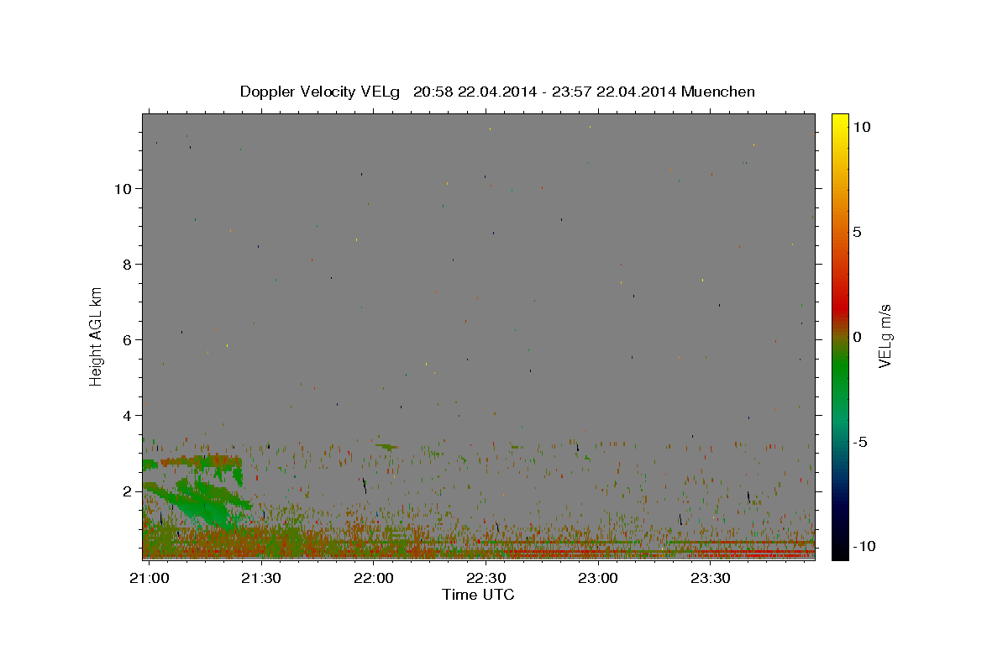Click the colorbar value label 0
The image size is (1008, 672).
point(857,337)
